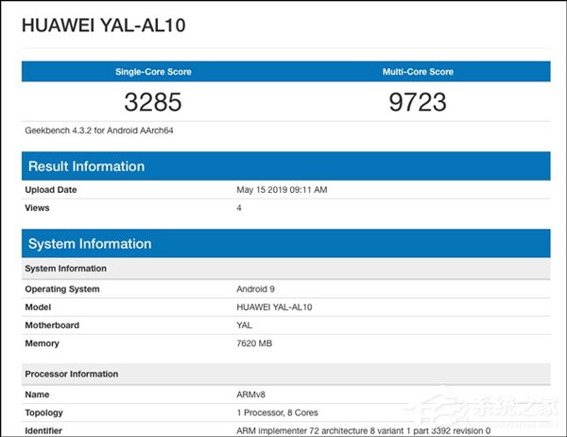Select the Views count value 4
Screen dimensions: 567x437
coord(239,208)
